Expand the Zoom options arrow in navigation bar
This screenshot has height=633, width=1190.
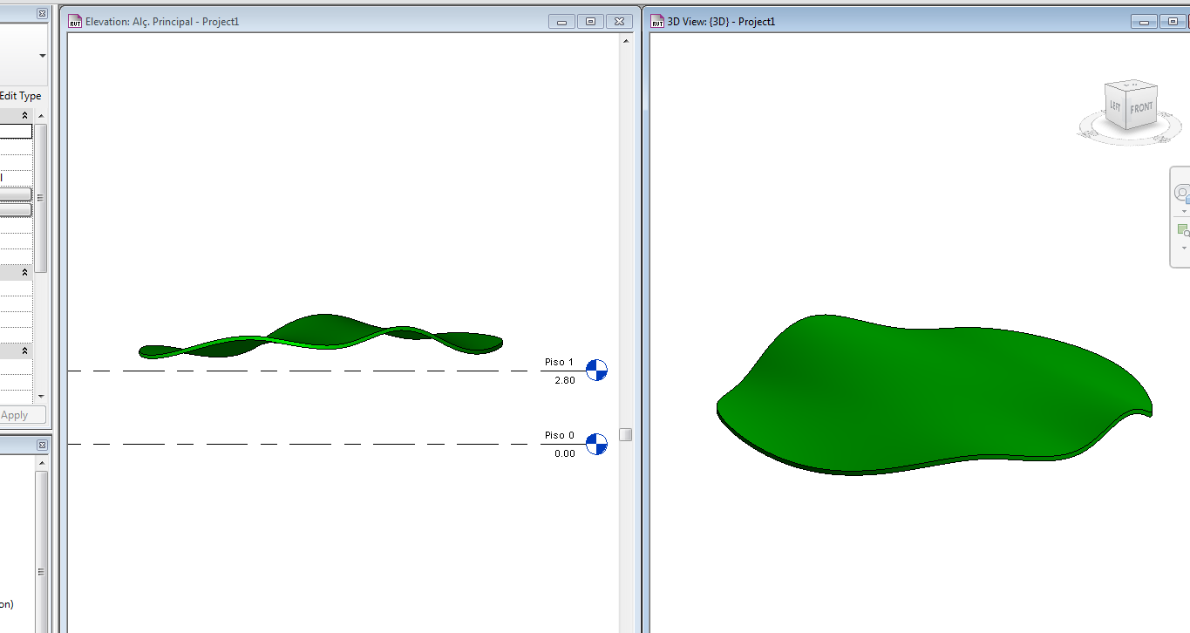[x=1183, y=248]
